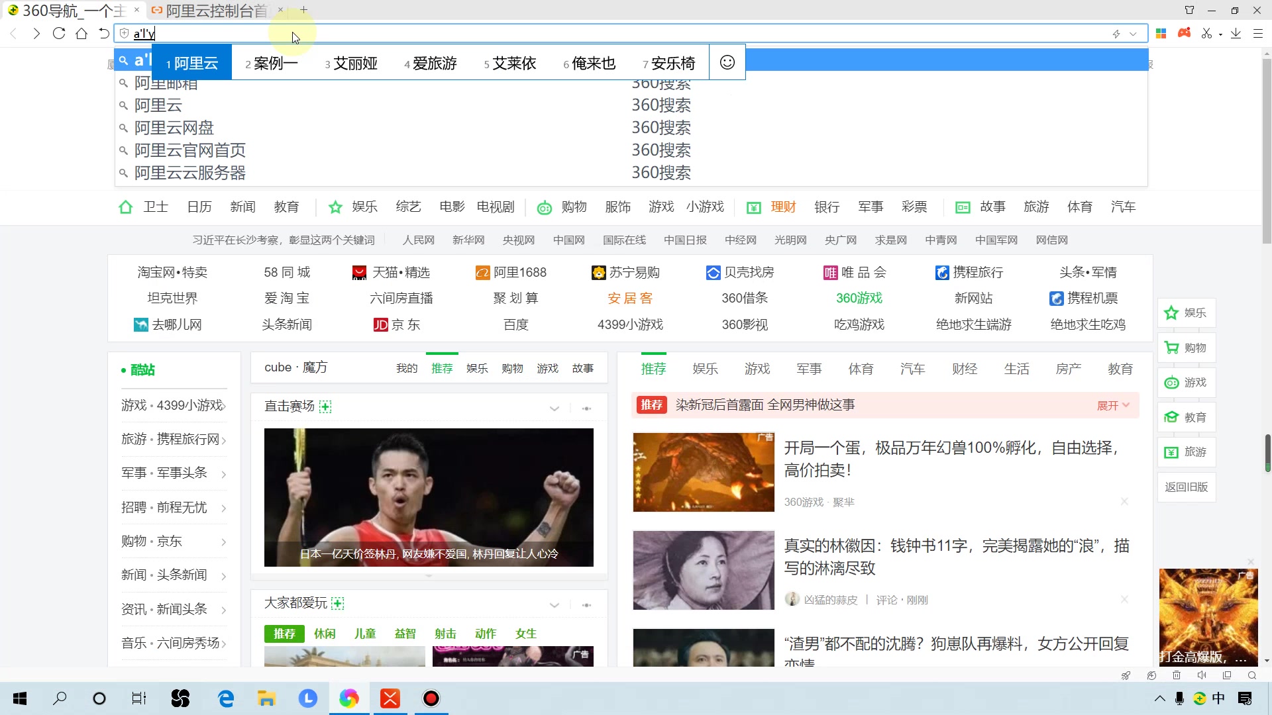Click the browser forward arrow
Screen dimensions: 1272x715
point(36,33)
